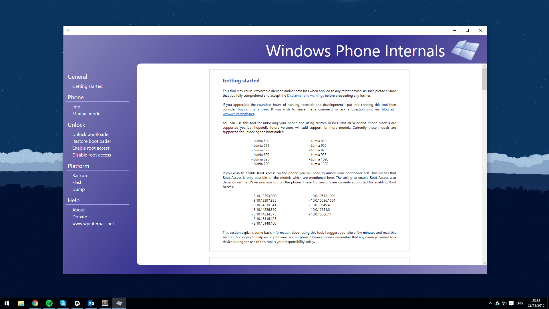The height and width of the screenshot is (309, 549).
Task: Click the 'Getting started' heading
Action: [x=241, y=81]
